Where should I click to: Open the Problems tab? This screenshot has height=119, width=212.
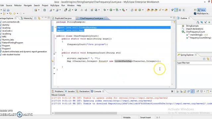[x=58, y=91]
